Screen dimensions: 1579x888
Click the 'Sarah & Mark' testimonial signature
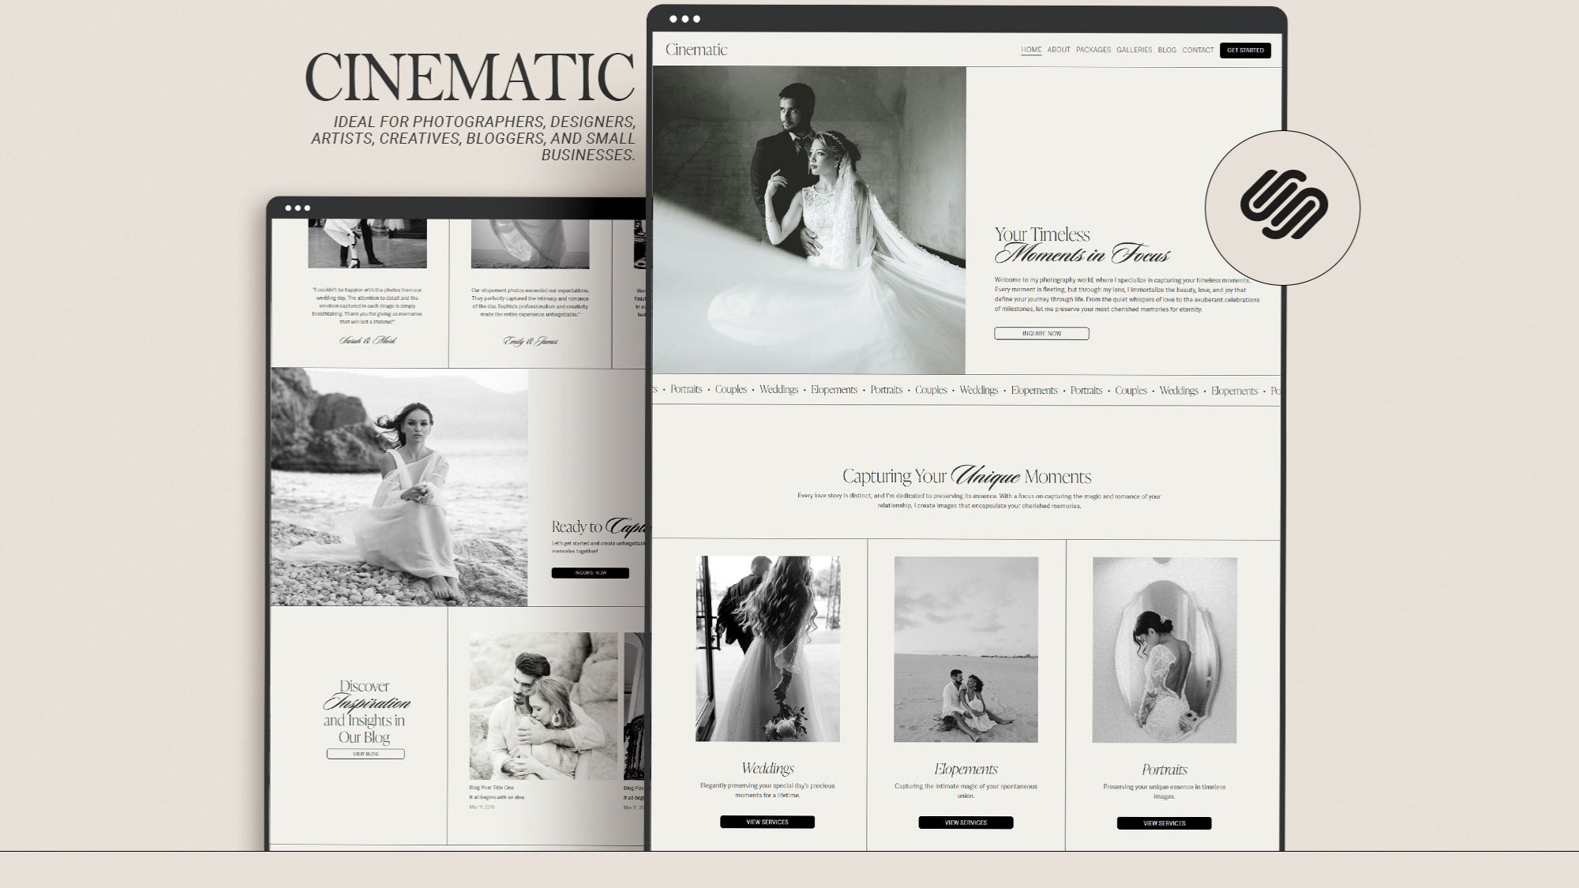click(368, 341)
